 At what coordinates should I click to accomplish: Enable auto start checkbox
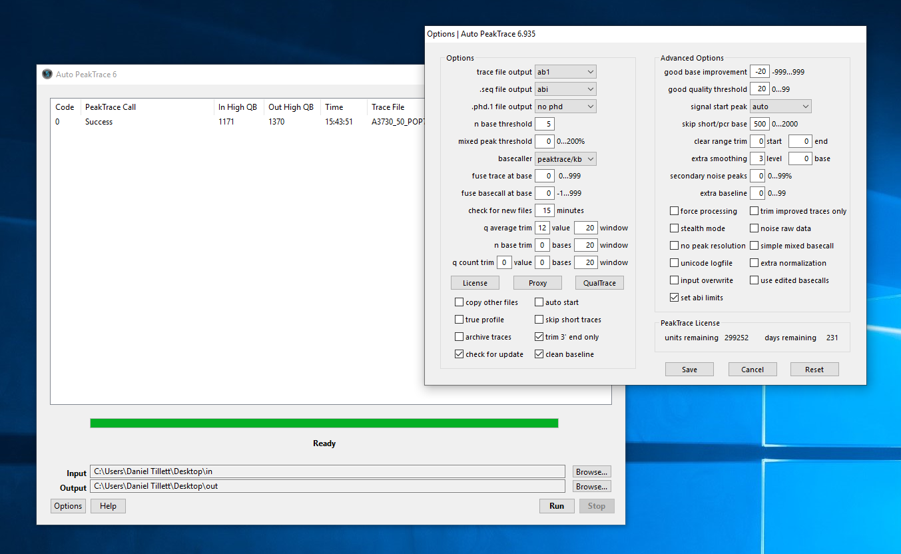[539, 302]
